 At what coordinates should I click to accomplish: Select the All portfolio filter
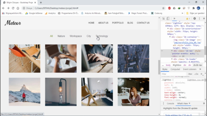pyautogui.click(x=51, y=36)
